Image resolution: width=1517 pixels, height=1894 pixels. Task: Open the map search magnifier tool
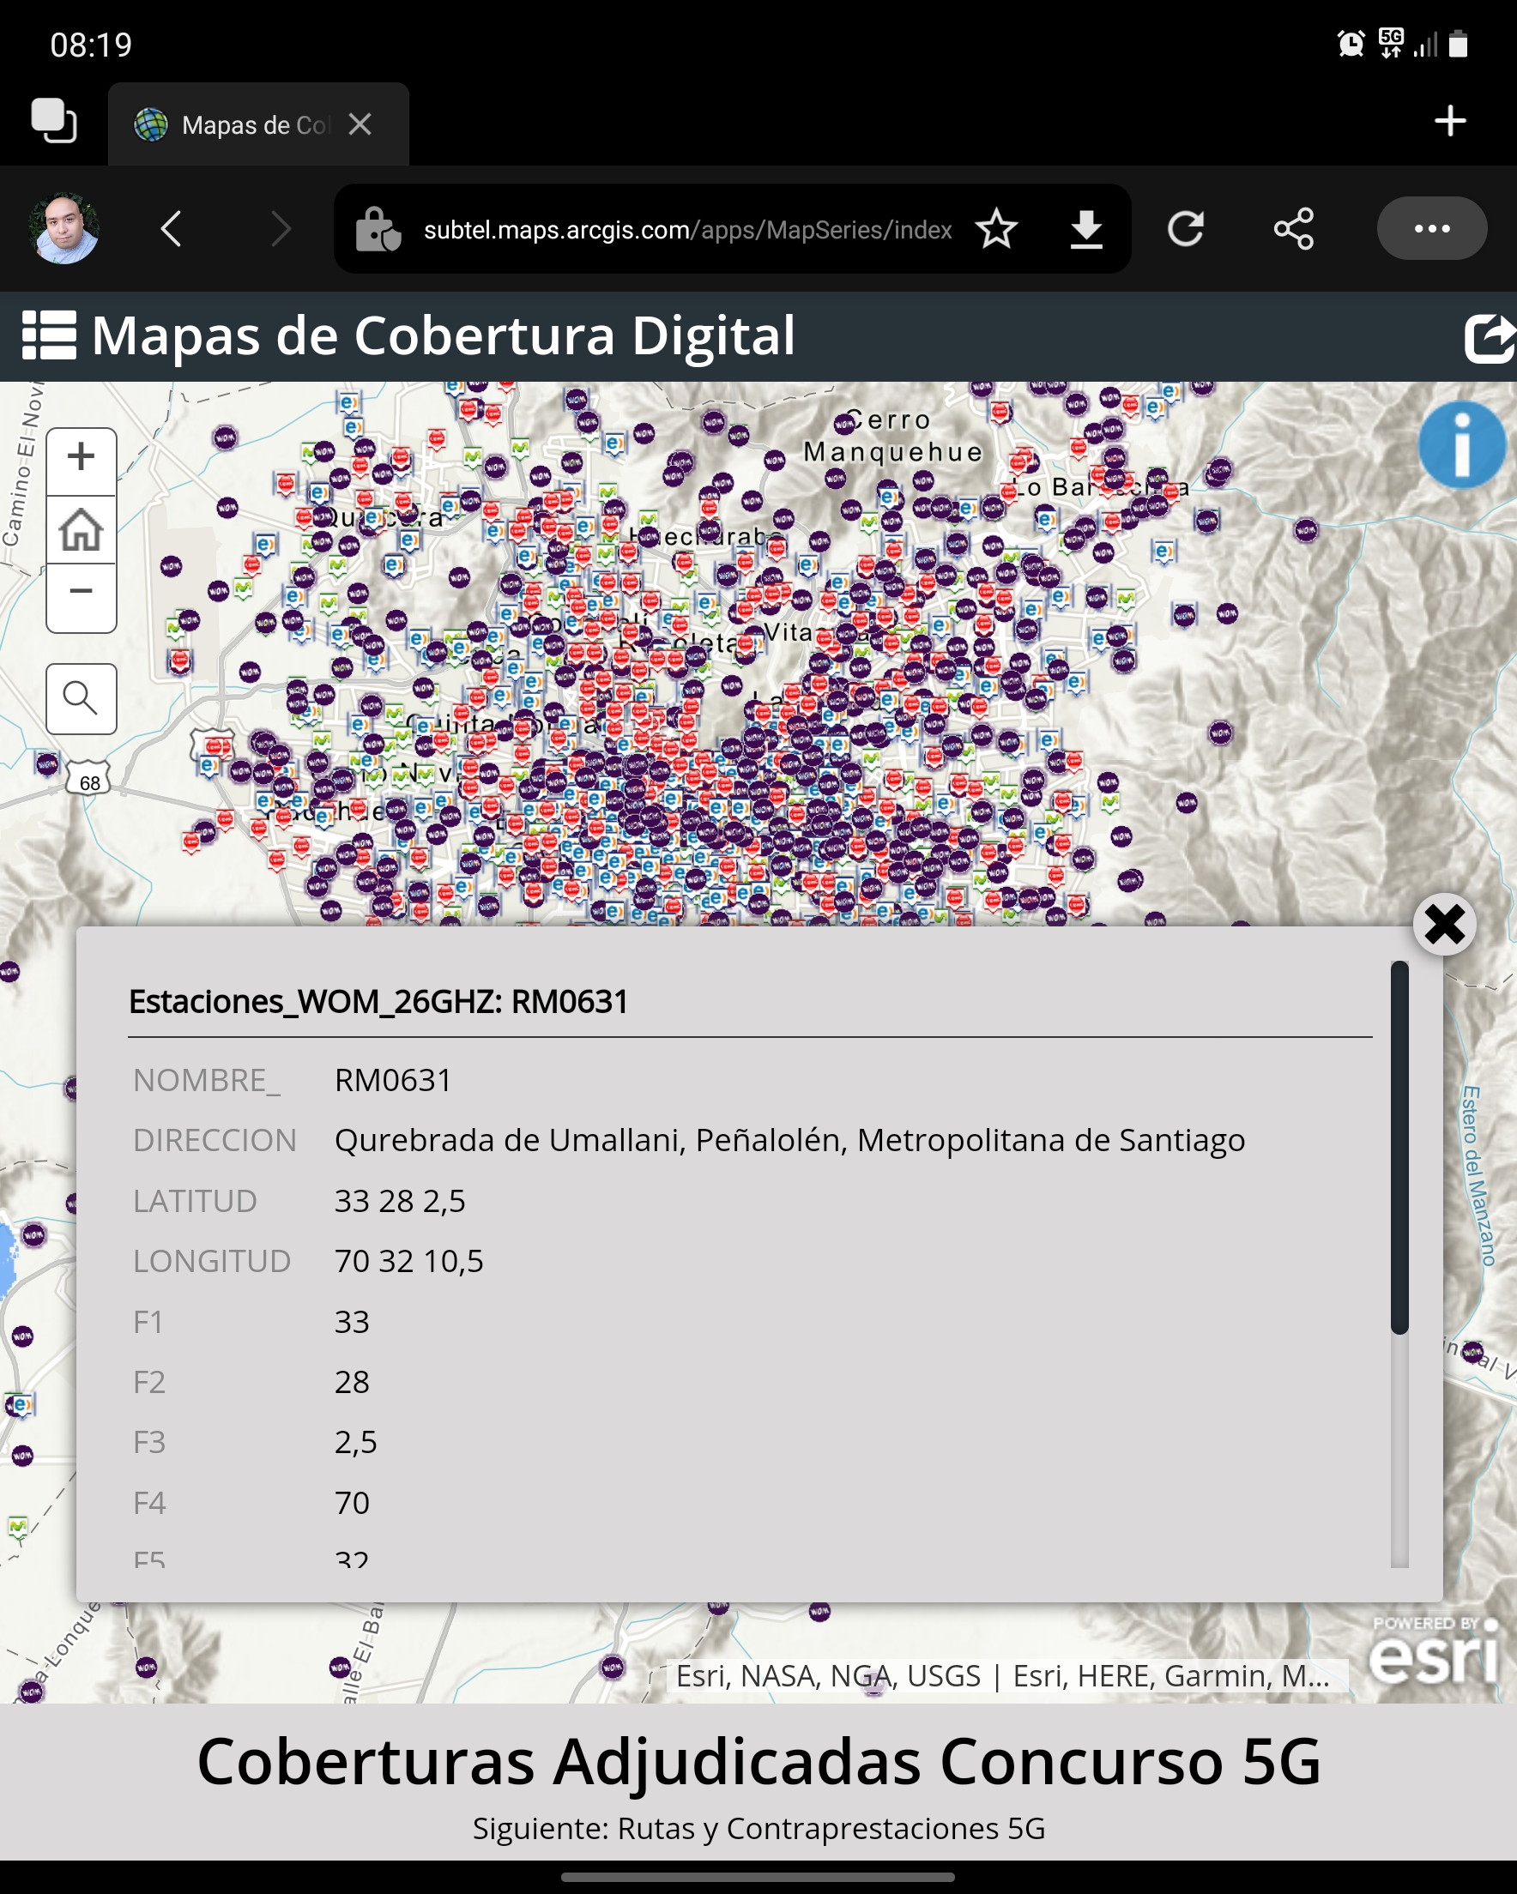81,698
